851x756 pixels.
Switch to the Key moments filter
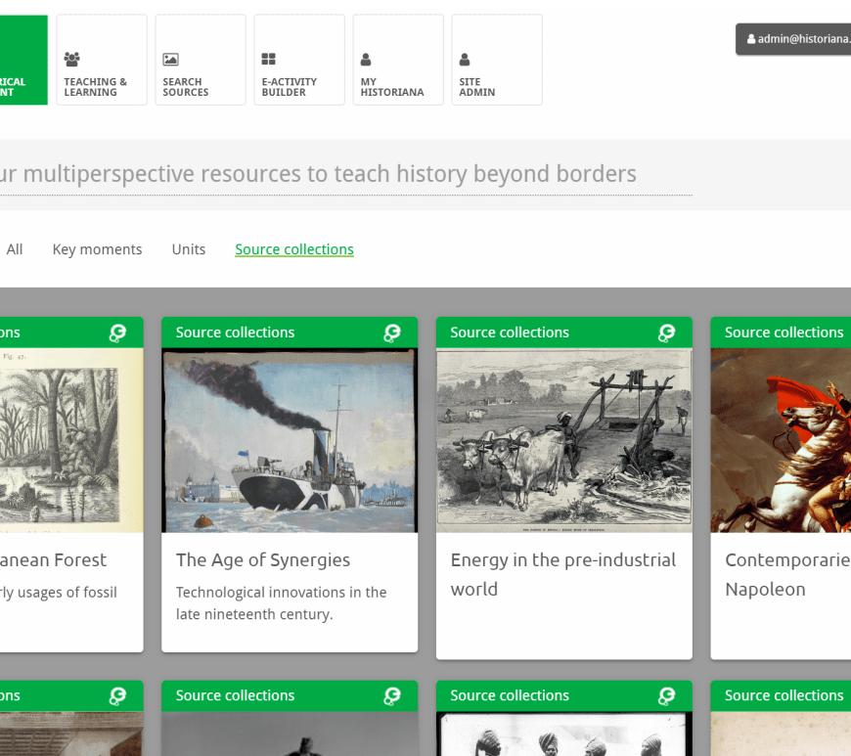97,249
